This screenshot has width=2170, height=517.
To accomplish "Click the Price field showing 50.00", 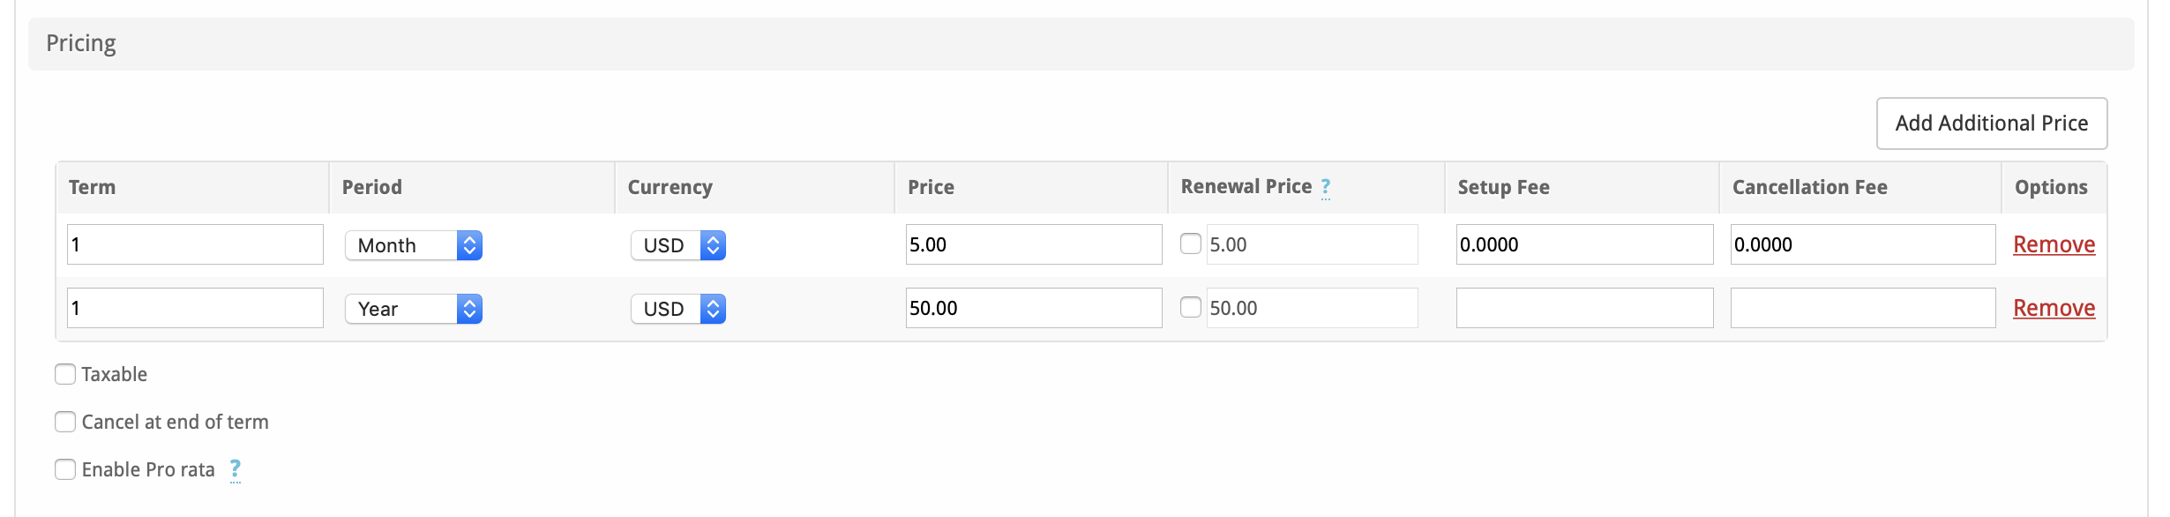I will click(1033, 308).
